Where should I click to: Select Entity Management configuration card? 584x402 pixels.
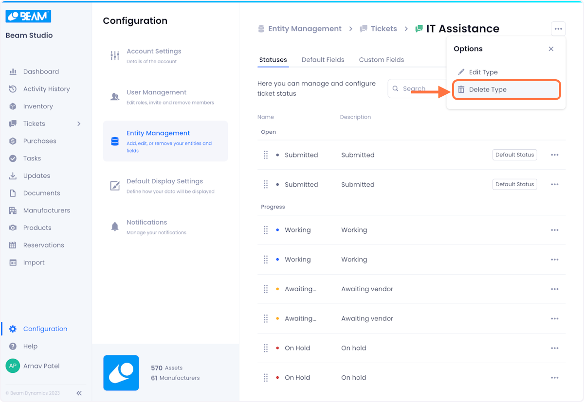(165, 141)
